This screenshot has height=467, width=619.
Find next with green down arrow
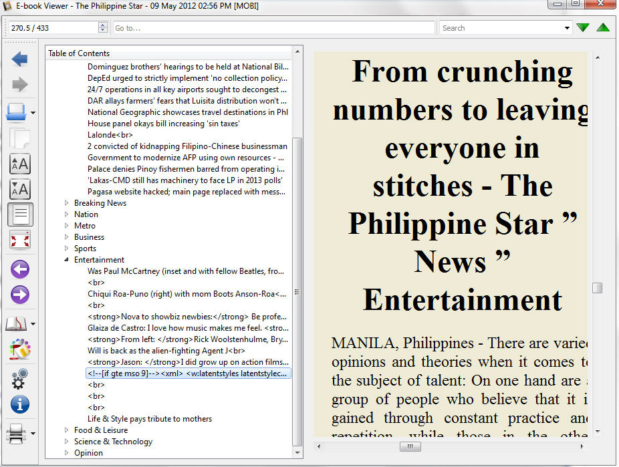(583, 27)
